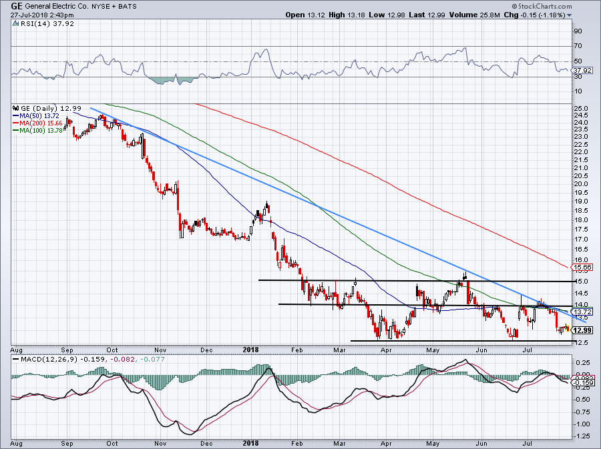Select the MA(50) 13.72 legend entry
Viewport: 601px width, 449px height.
pos(36,115)
